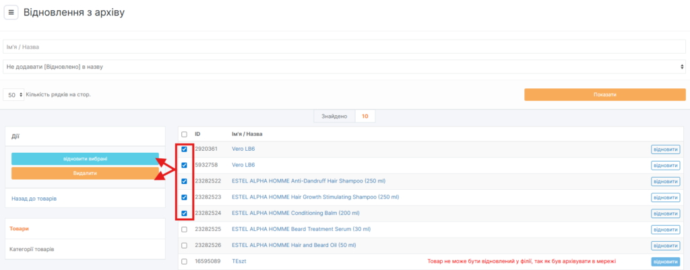Go to 'Назад до товарів' link
The width and height of the screenshot is (690, 270).
[x=33, y=199]
